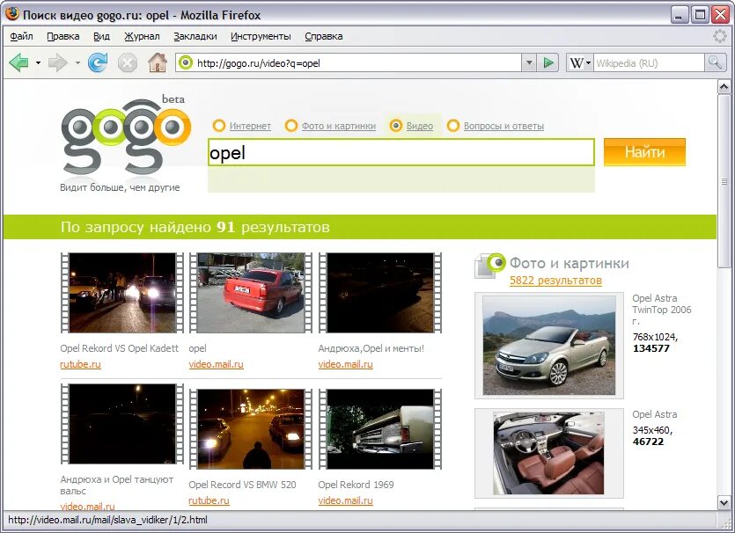Viewport: 735px width, 533px height.
Task: Expand the address bar history dropdown
Action: tap(529, 62)
